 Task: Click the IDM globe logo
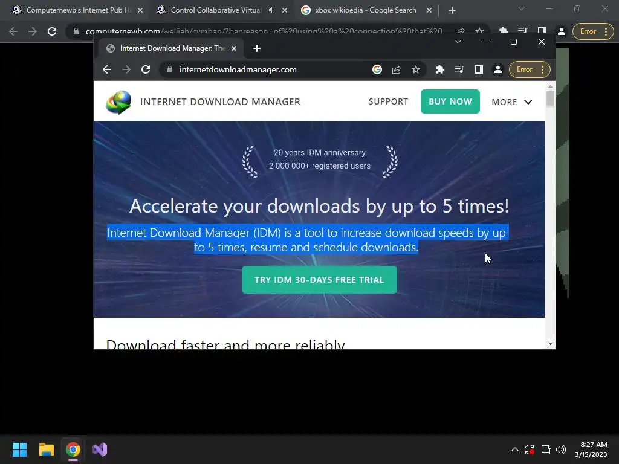(x=118, y=101)
